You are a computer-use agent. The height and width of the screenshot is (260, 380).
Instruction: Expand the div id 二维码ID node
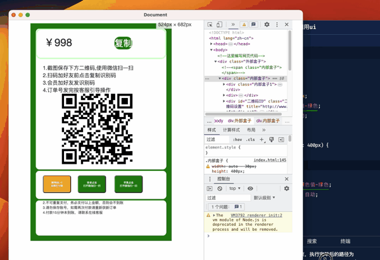[x=224, y=101]
